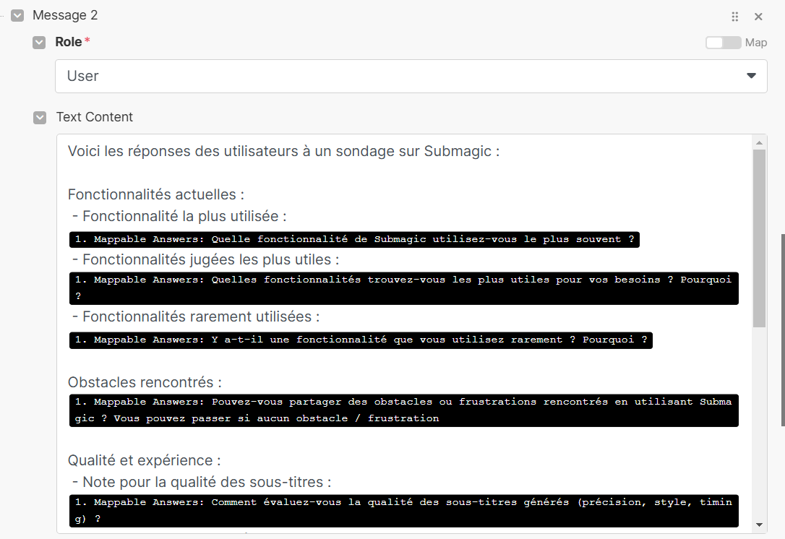Click scrollbar down arrow in text content
Image resolution: width=785 pixels, height=539 pixels.
tap(759, 525)
